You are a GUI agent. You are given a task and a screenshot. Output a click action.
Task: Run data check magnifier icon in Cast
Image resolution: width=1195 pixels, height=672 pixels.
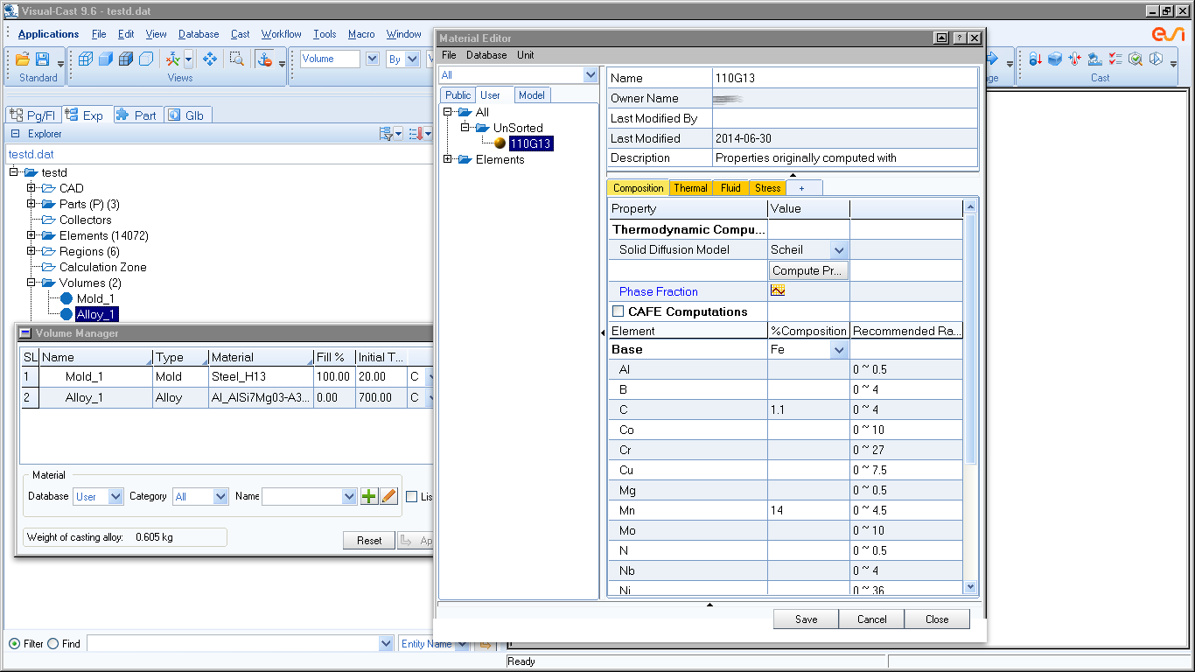click(x=1135, y=59)
